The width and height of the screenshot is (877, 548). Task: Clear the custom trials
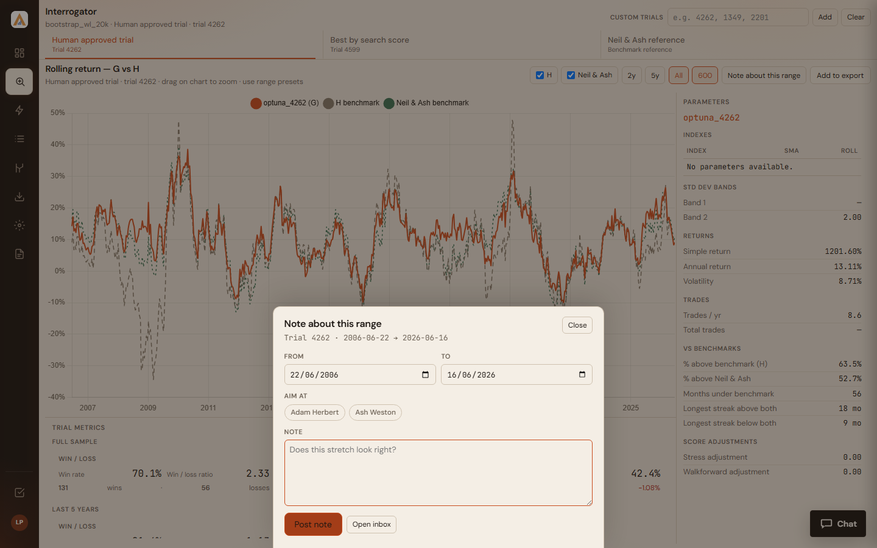coord(856,17)
